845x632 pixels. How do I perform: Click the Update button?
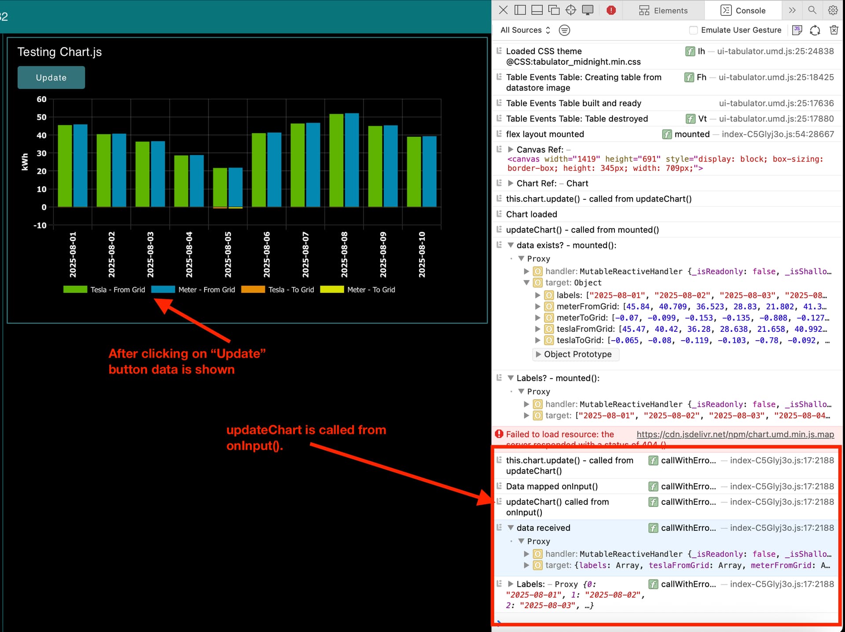coord(51,77)
